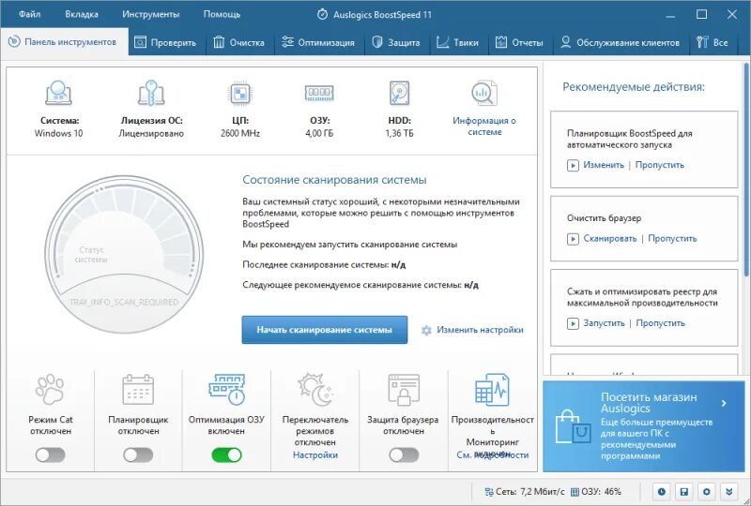Click the ОЗУ memory module icon
751x506 pixels.
[319, 93]
